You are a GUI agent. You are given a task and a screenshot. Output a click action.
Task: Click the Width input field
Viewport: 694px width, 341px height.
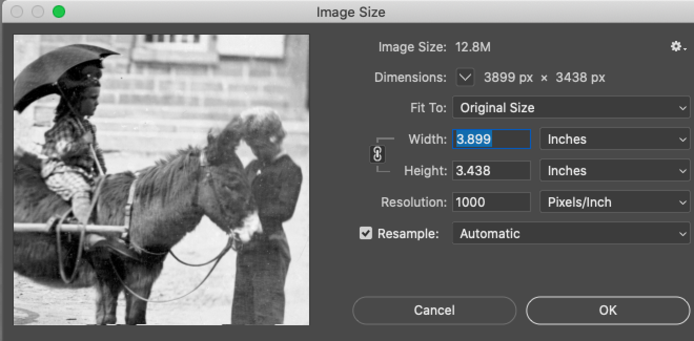tap(492, 140)
